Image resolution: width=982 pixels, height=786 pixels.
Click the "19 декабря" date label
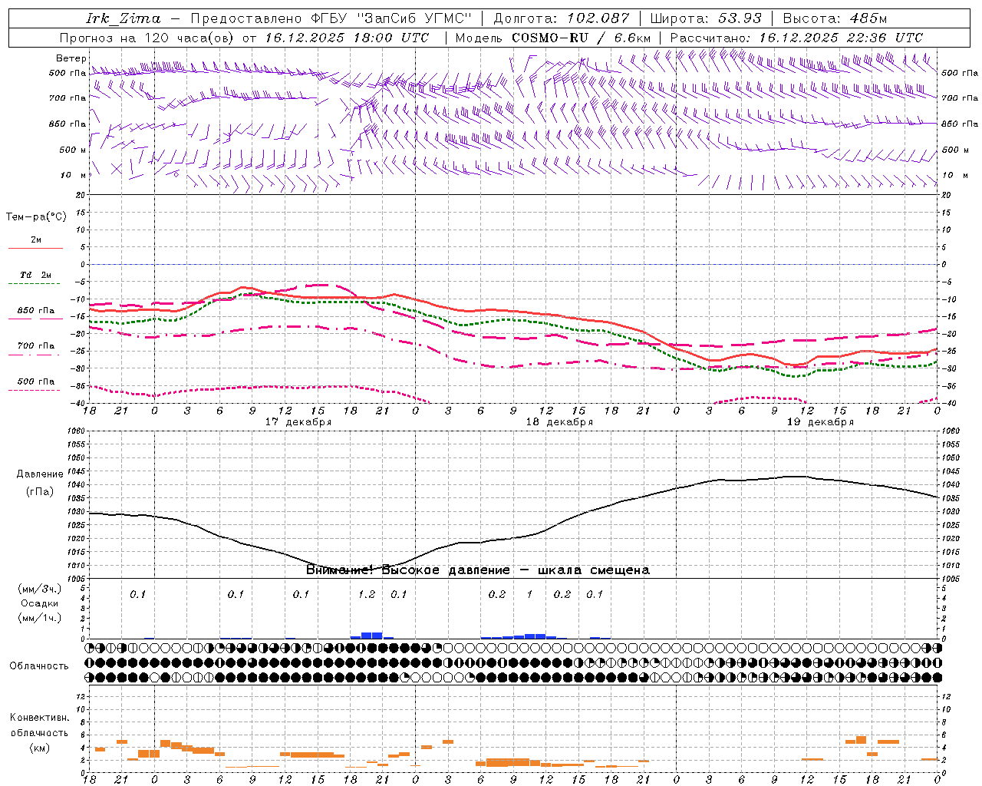[820, 422]
